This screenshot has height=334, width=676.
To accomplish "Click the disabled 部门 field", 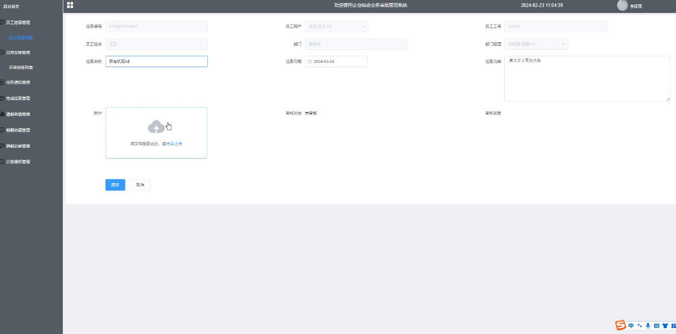I will click(356, 44).
